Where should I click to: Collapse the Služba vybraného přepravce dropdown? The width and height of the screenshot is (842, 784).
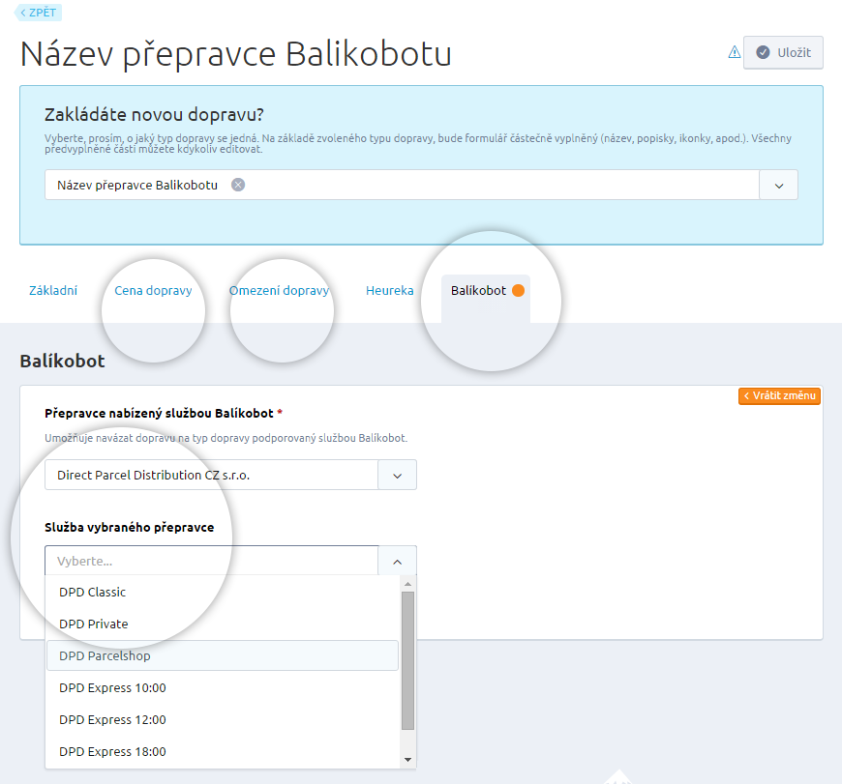[x=398, y=561]
